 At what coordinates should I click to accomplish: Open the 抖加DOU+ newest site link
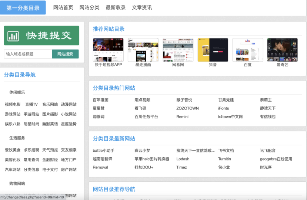[144, 167]
